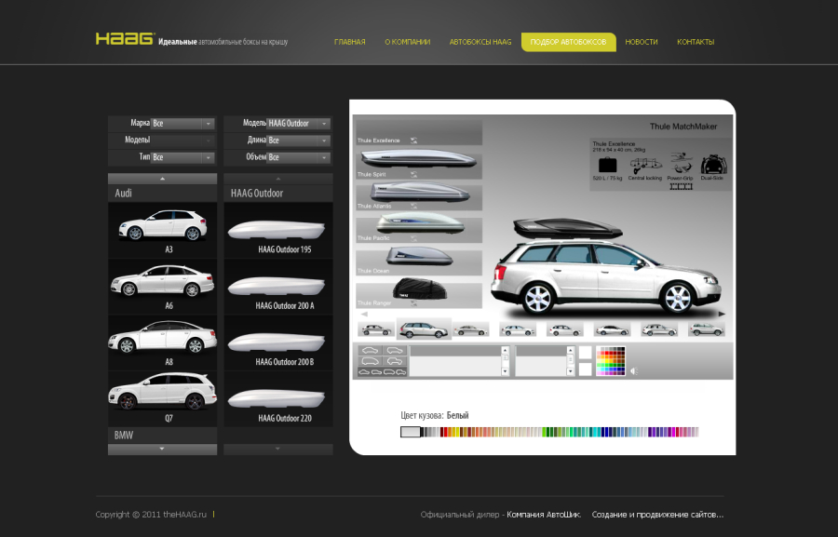Image resolution: width=838 pixels, height=537 pixels.
Task: Open the Компания АвтоШик dealer link
Action: (544, 515)
